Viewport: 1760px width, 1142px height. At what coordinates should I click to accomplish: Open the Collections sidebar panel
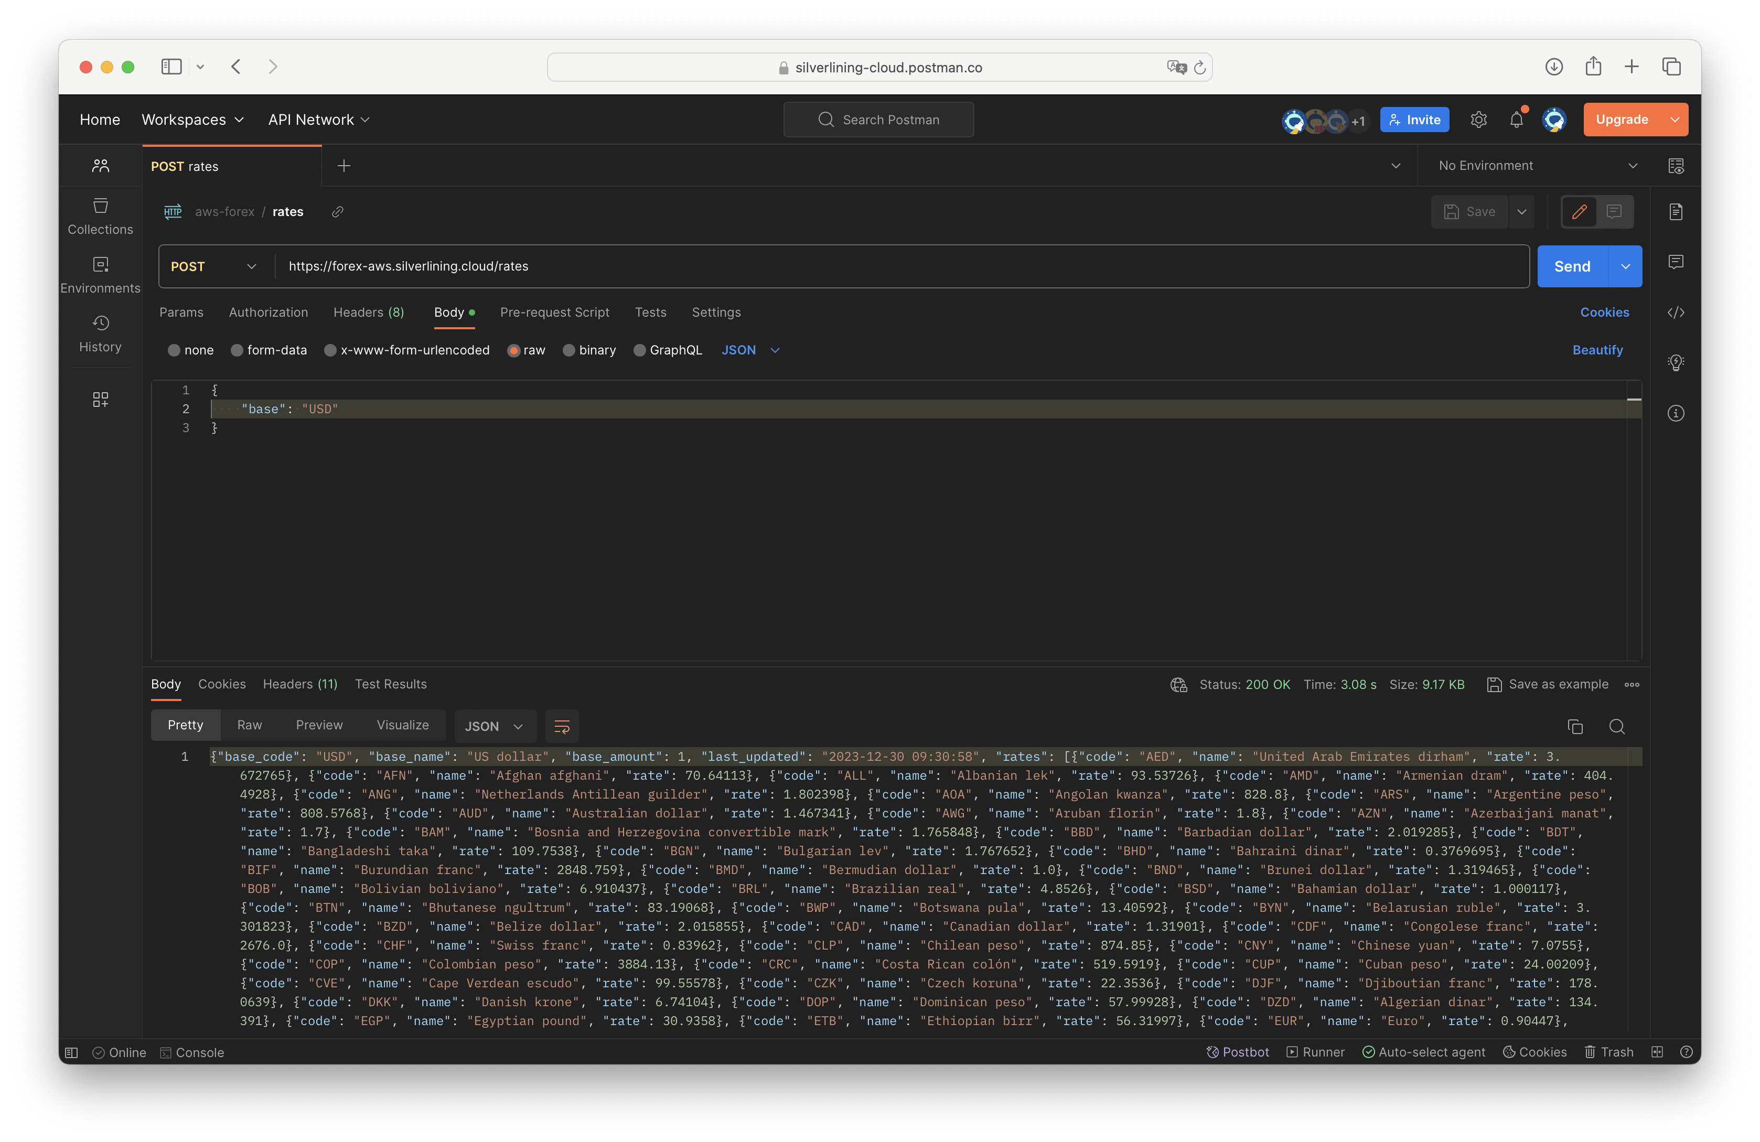point(100,216)
